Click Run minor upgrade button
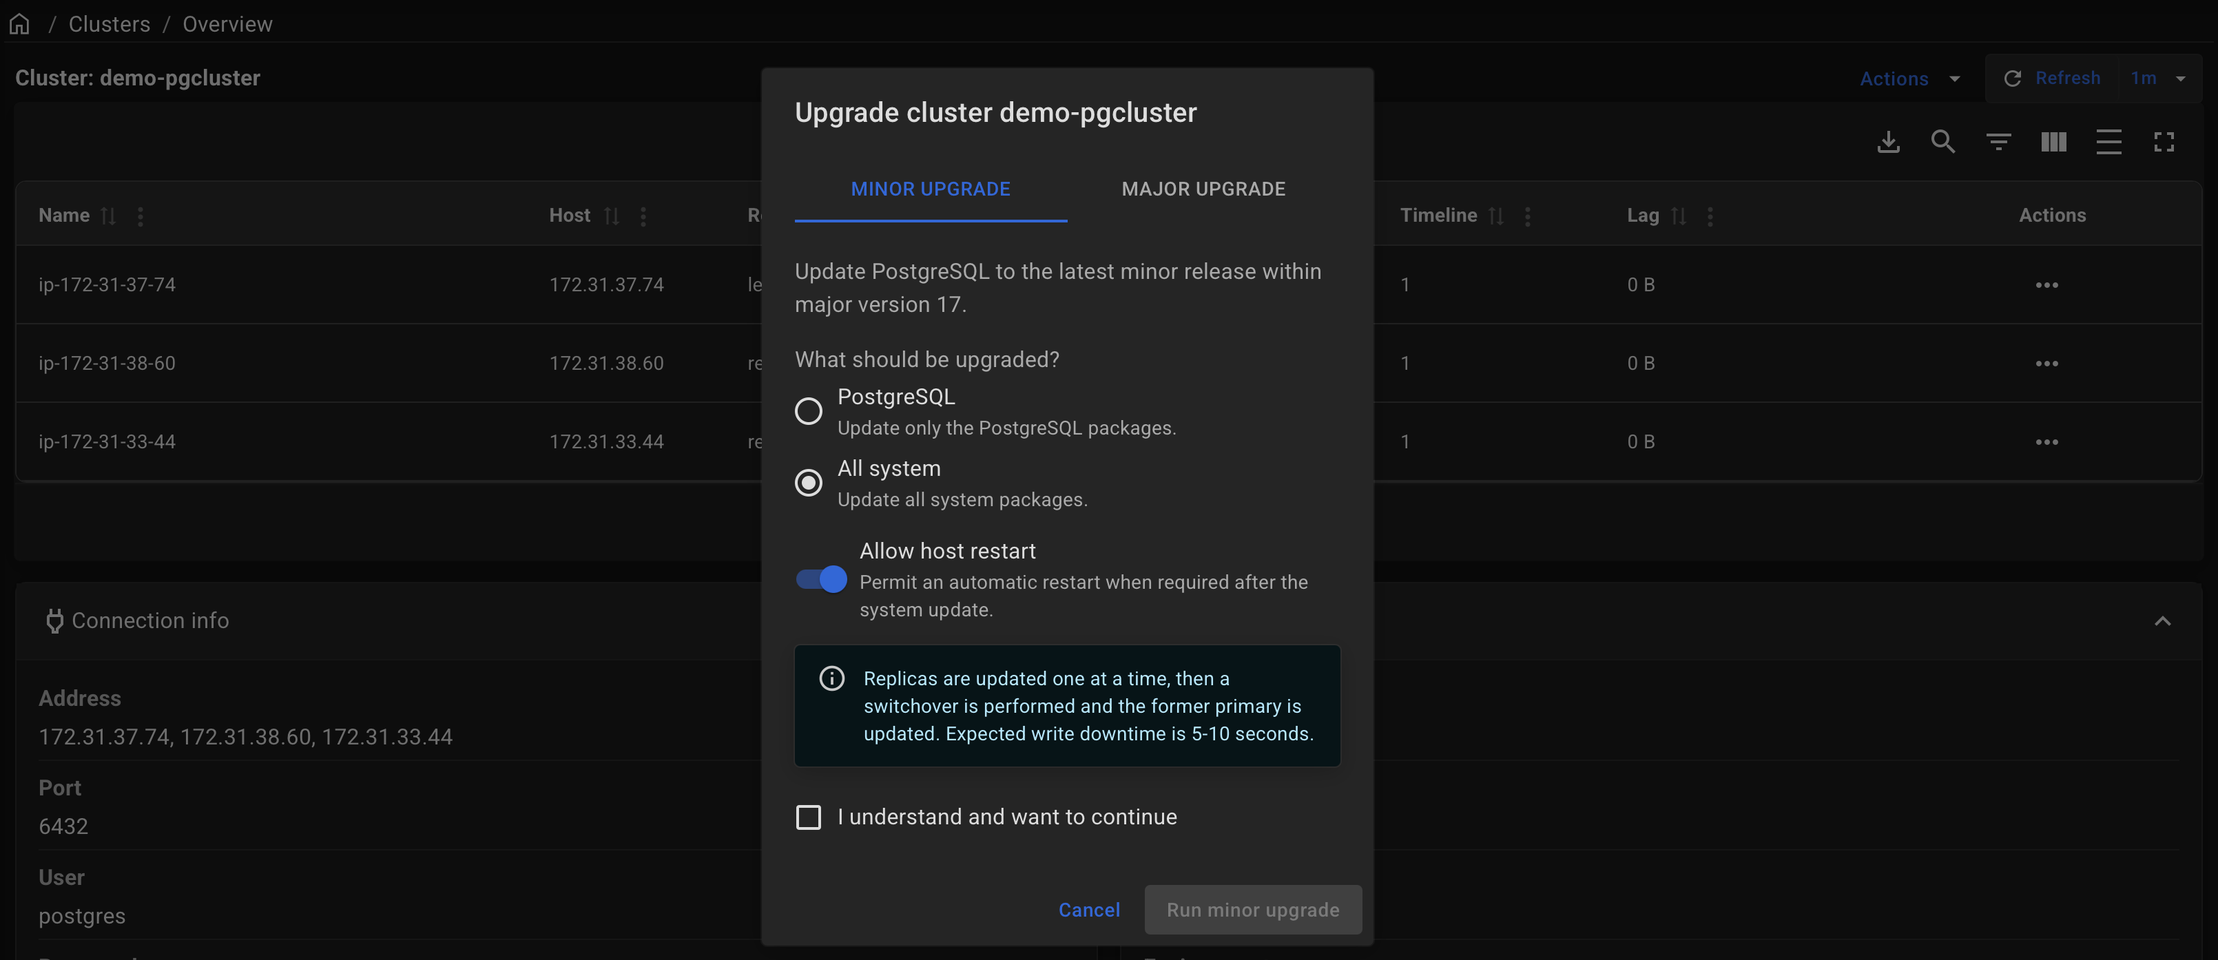 (x=1253, y=909)
